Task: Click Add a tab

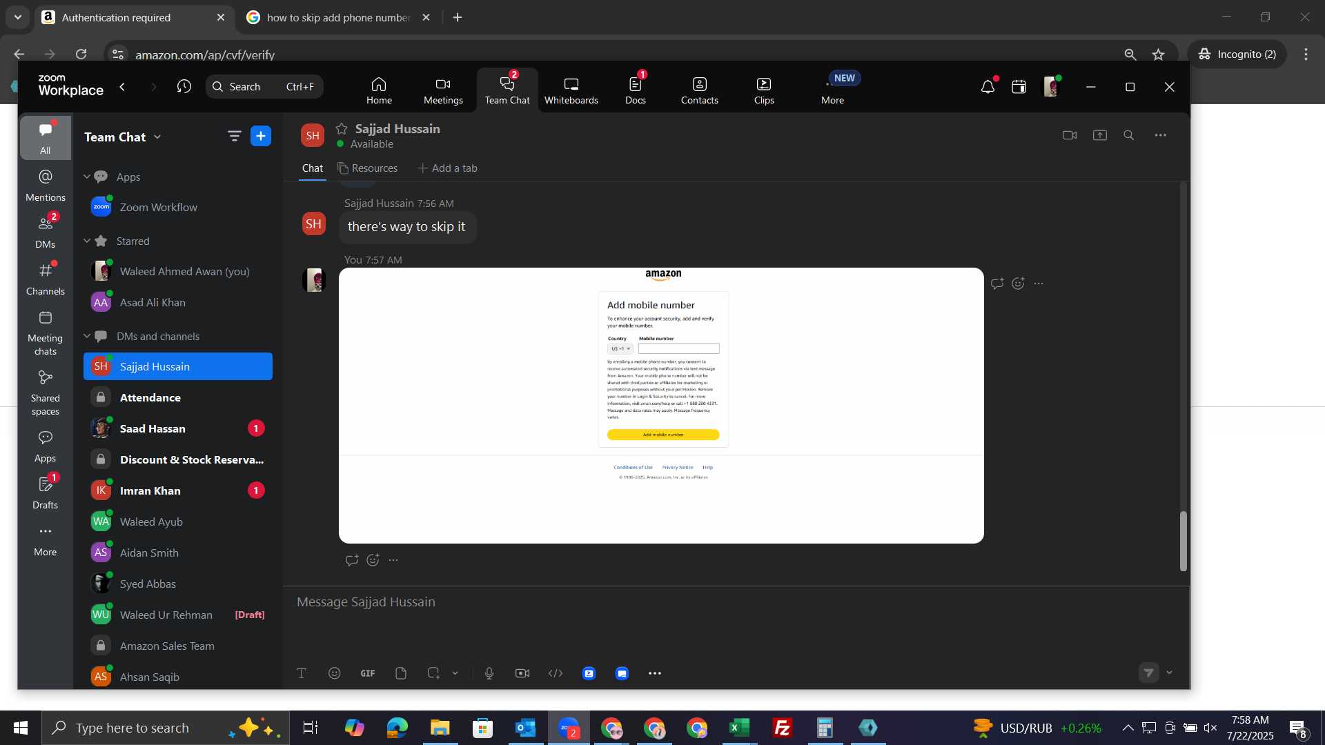Action: [x=447, y=168]
